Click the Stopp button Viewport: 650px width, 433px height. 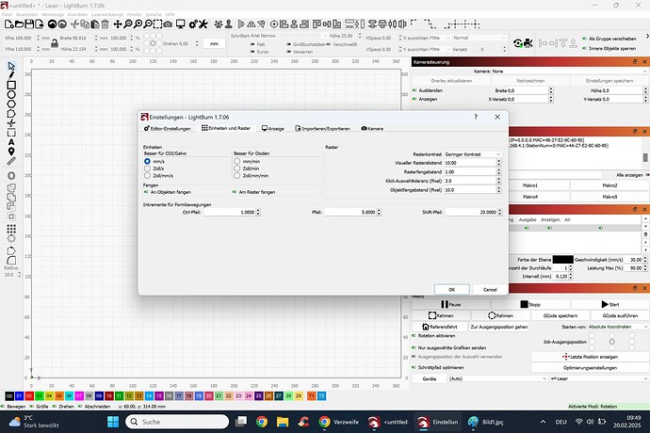click(530, 304)
